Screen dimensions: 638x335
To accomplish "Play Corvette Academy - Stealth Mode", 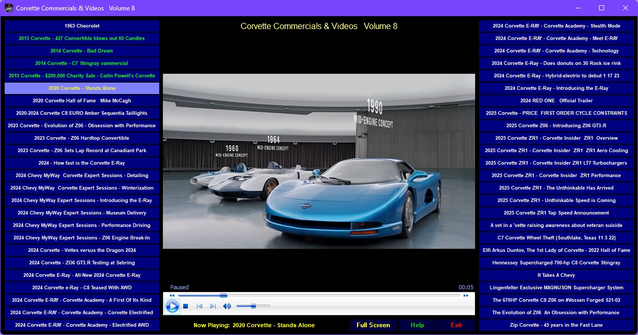I will point(556,26).
